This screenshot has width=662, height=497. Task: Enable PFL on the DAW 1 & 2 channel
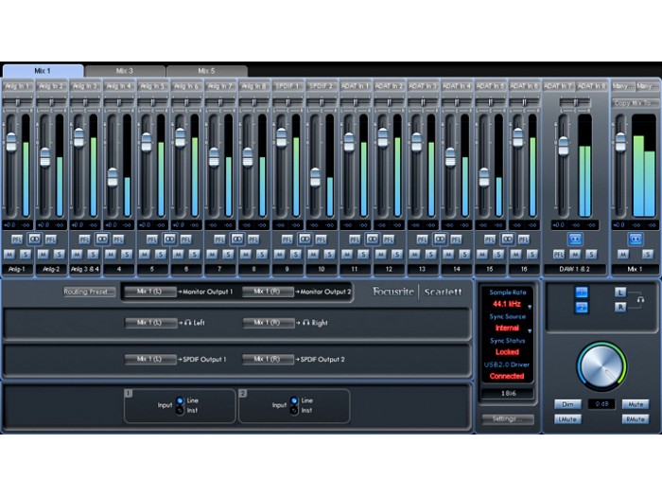click(559, 255)
